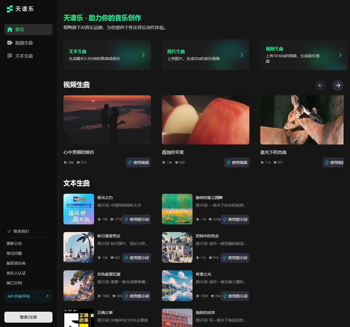Click the play icon showing 28k views
350x327 pixels.
pyautogui.click(x=65, y=162)
